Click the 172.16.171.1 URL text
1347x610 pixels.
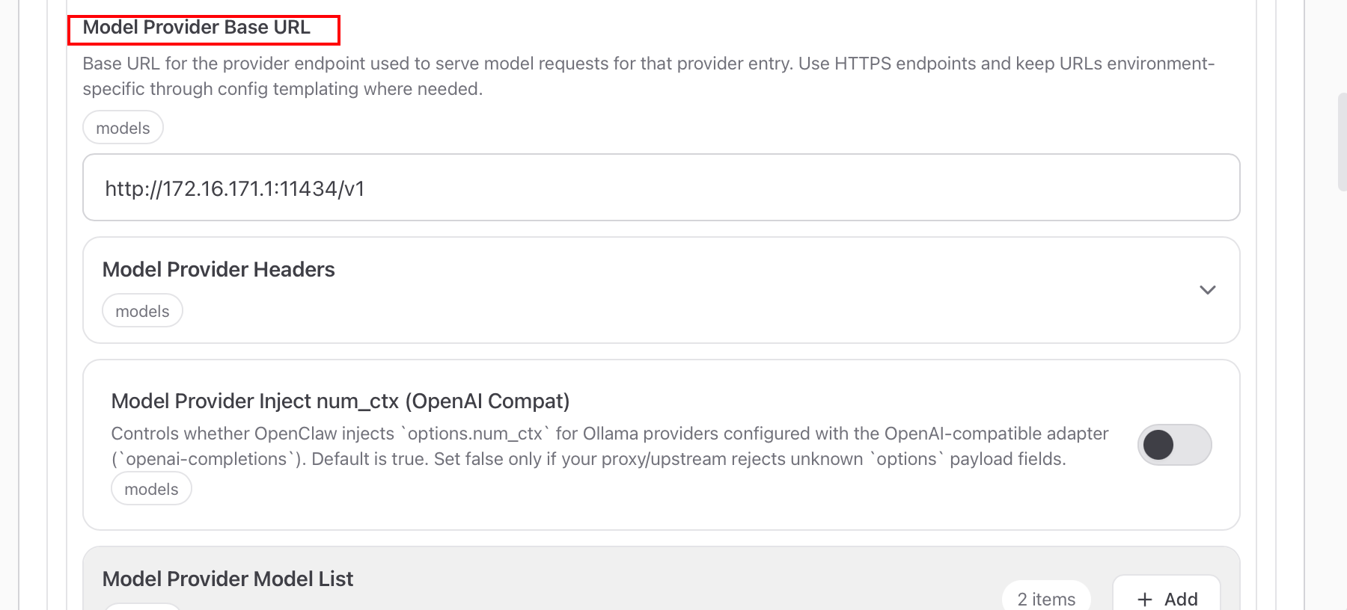[x=234, y=188]
